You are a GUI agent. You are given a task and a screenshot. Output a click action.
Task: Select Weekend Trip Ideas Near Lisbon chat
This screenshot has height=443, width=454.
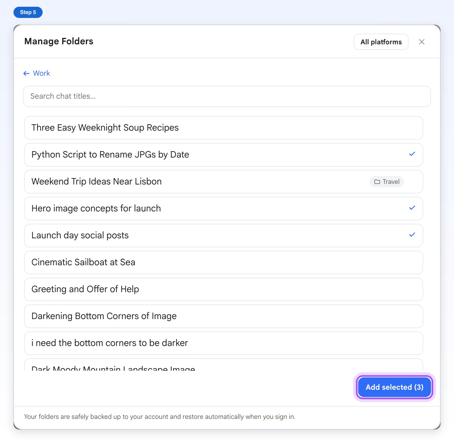(223, 182)
